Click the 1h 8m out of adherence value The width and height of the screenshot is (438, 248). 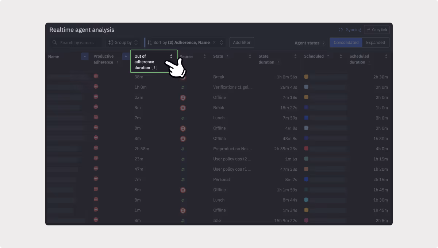pyautogui.click(x=141, y=87)
